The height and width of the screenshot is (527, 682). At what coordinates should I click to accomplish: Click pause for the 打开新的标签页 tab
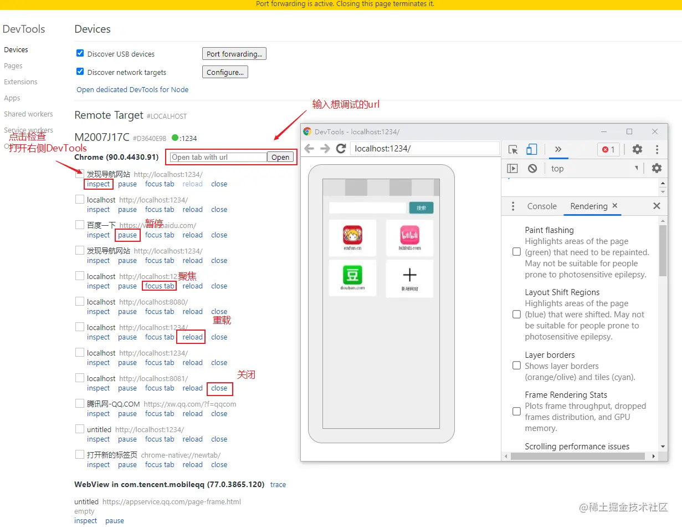(127, 464)
